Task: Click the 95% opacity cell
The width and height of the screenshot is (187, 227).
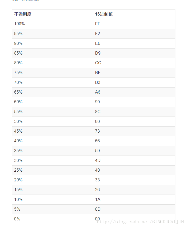Action: coord(52,34)
